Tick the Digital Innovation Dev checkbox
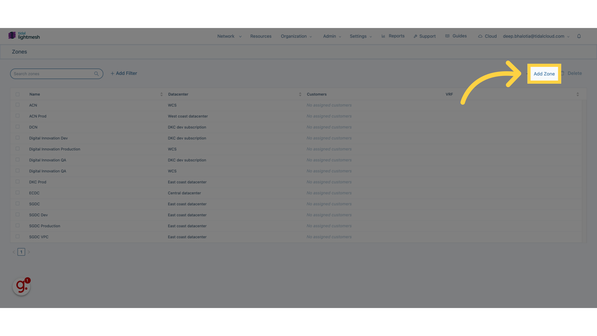This screenshot has height=336, width=597. click(x=17, y=138)
